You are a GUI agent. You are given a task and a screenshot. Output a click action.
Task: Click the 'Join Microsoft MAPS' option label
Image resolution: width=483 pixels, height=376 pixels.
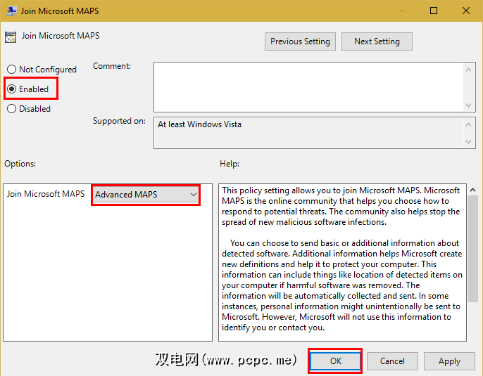(46, 194)
